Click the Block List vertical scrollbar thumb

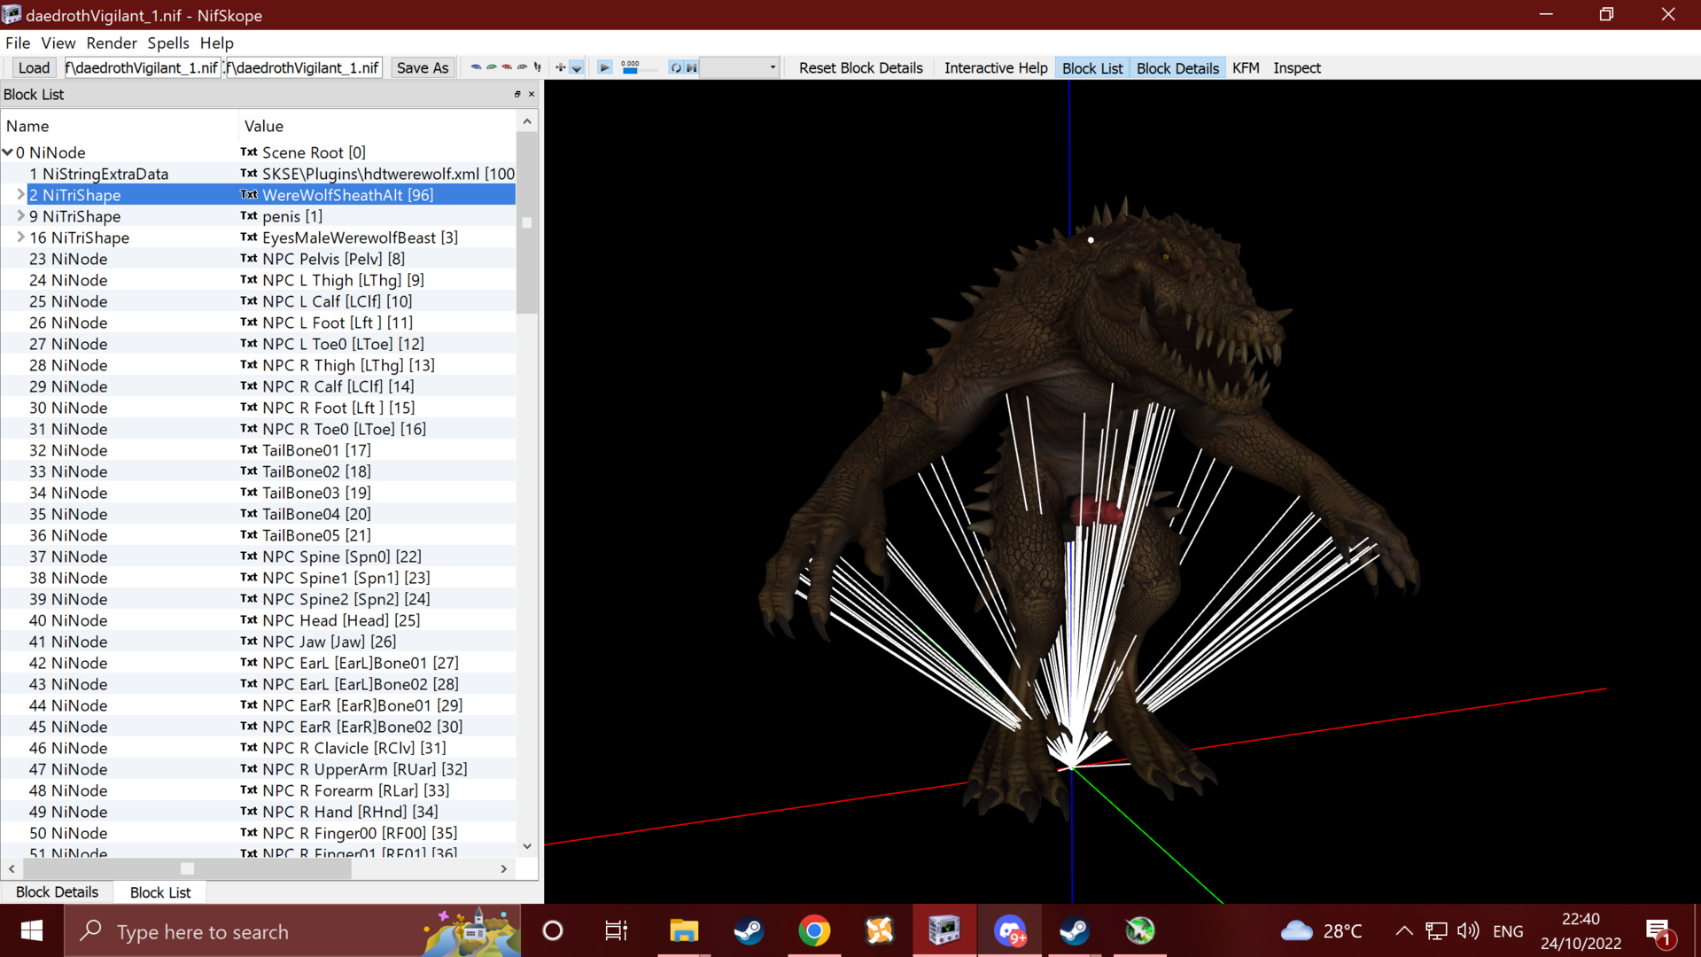527,222
